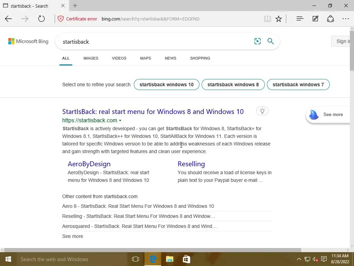Open the Reselling sublink heading
This screenshot has width=354, height=266.
(191, 164)
